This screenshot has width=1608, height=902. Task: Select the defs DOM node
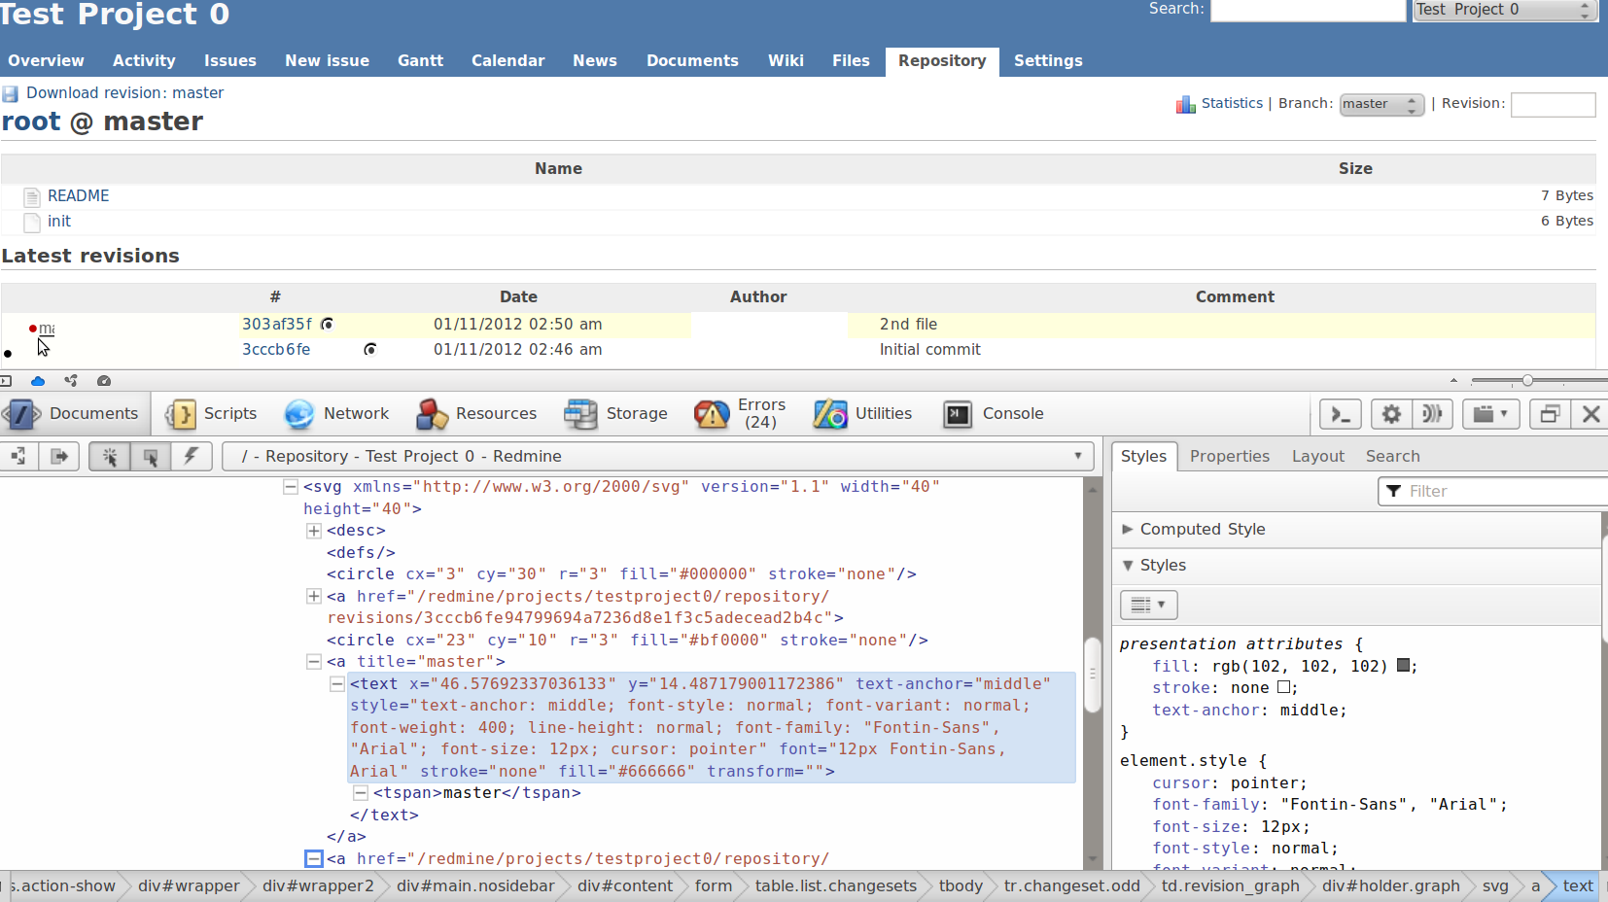(361, 552)
